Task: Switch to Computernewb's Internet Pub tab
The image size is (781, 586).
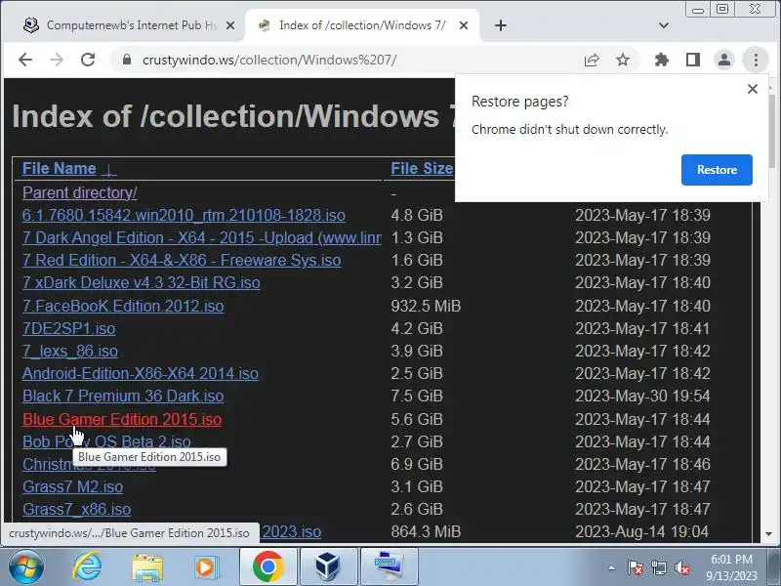Action: tap(127, 25)
